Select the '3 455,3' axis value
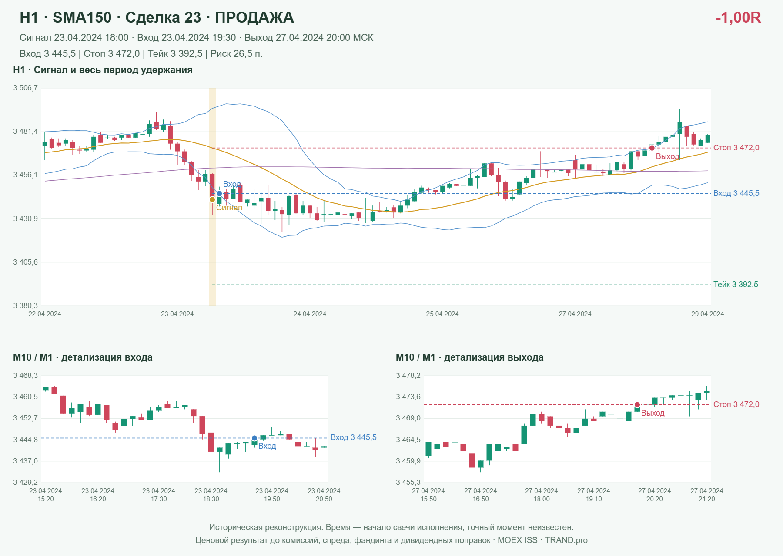 [408, 483]
